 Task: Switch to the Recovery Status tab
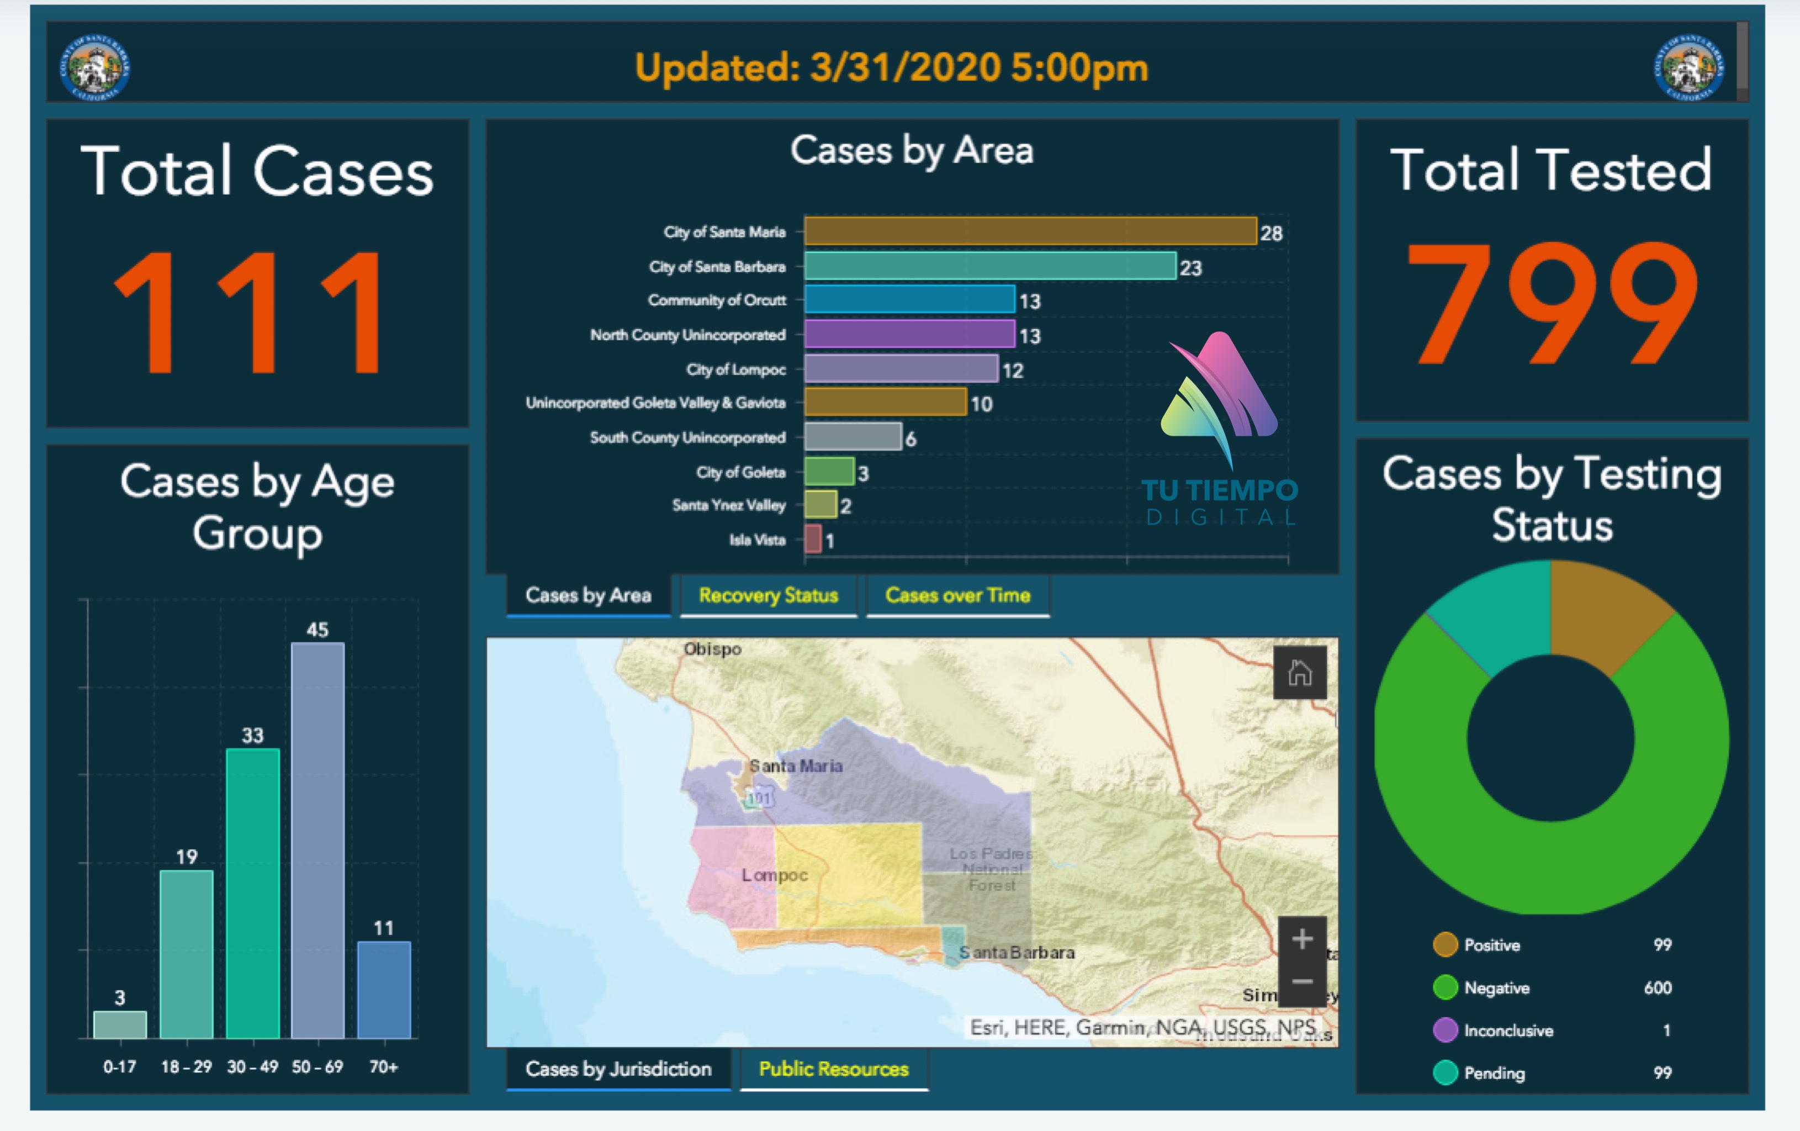767,596
